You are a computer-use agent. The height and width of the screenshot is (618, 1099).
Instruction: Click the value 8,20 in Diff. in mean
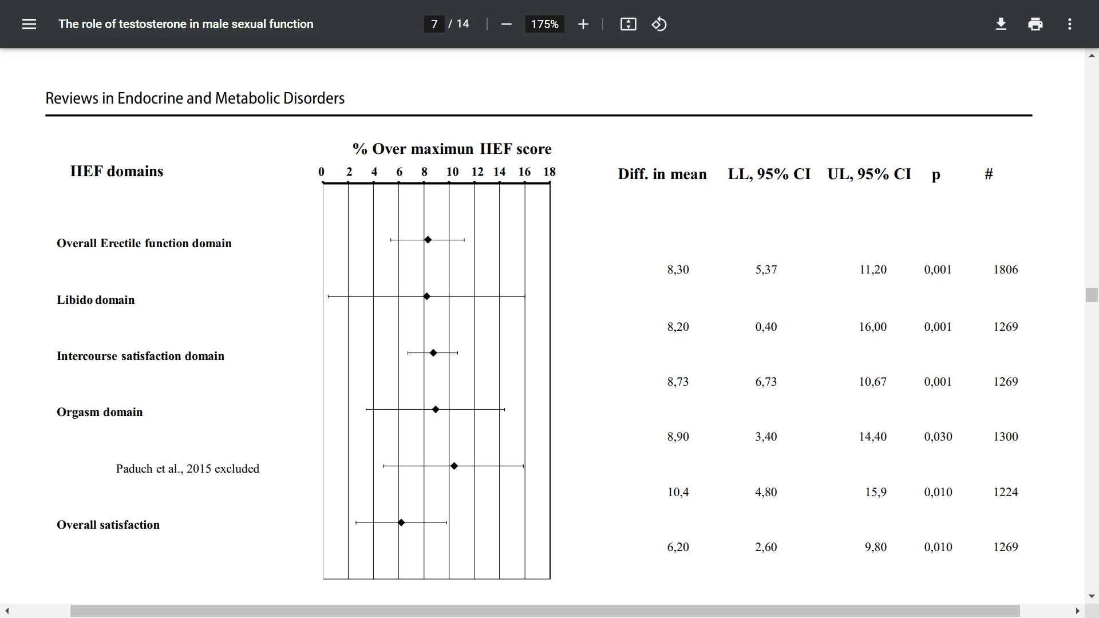tap(678, 327)
